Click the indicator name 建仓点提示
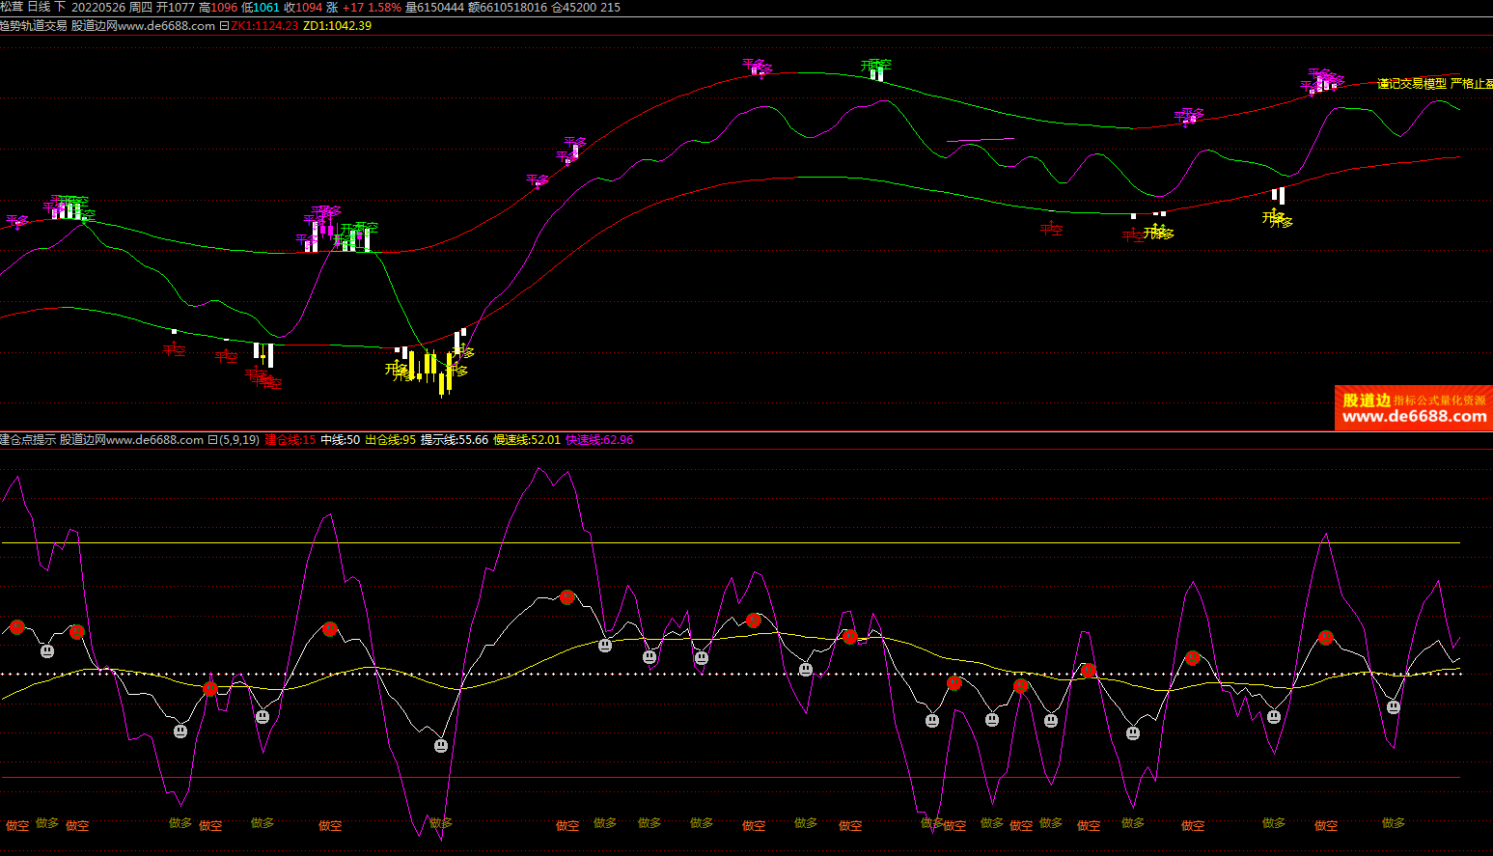Screen dimensions: 1493x856 point(28,440)
